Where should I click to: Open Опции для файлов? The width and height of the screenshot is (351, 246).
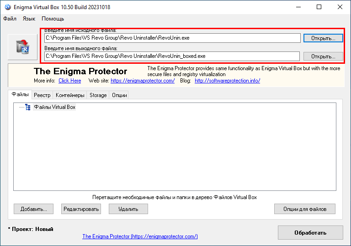pos(305,209)
